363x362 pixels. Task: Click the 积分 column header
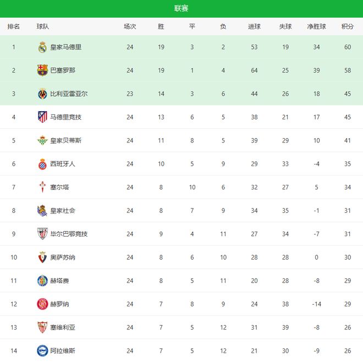pos(348,26)
